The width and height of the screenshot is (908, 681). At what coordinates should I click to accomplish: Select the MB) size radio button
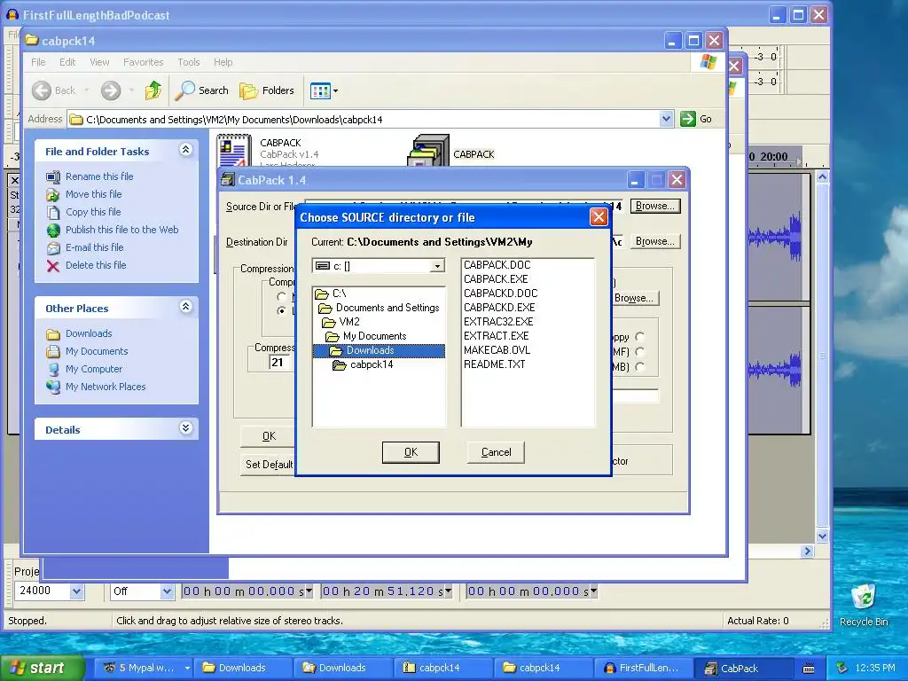click(640, 366)
